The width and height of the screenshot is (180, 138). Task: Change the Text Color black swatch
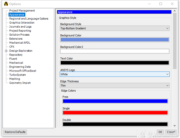click(114, 63)
